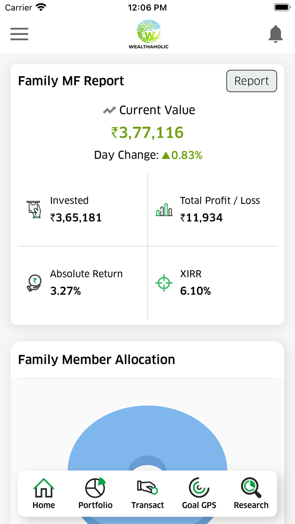Switch to the Home tab

pyautogui.click(x=43, y=494)
